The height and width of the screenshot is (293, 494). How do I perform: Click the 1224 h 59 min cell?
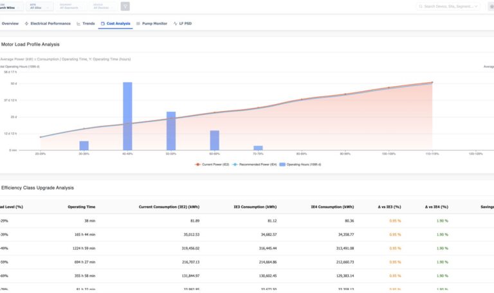tap(84, 248)
